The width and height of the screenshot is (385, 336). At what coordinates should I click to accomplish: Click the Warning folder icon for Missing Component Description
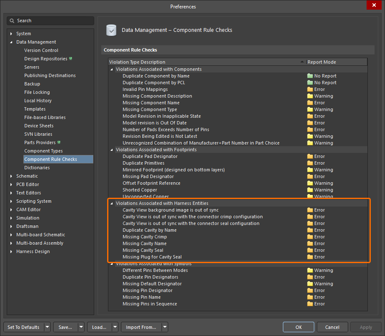point(310,96)
